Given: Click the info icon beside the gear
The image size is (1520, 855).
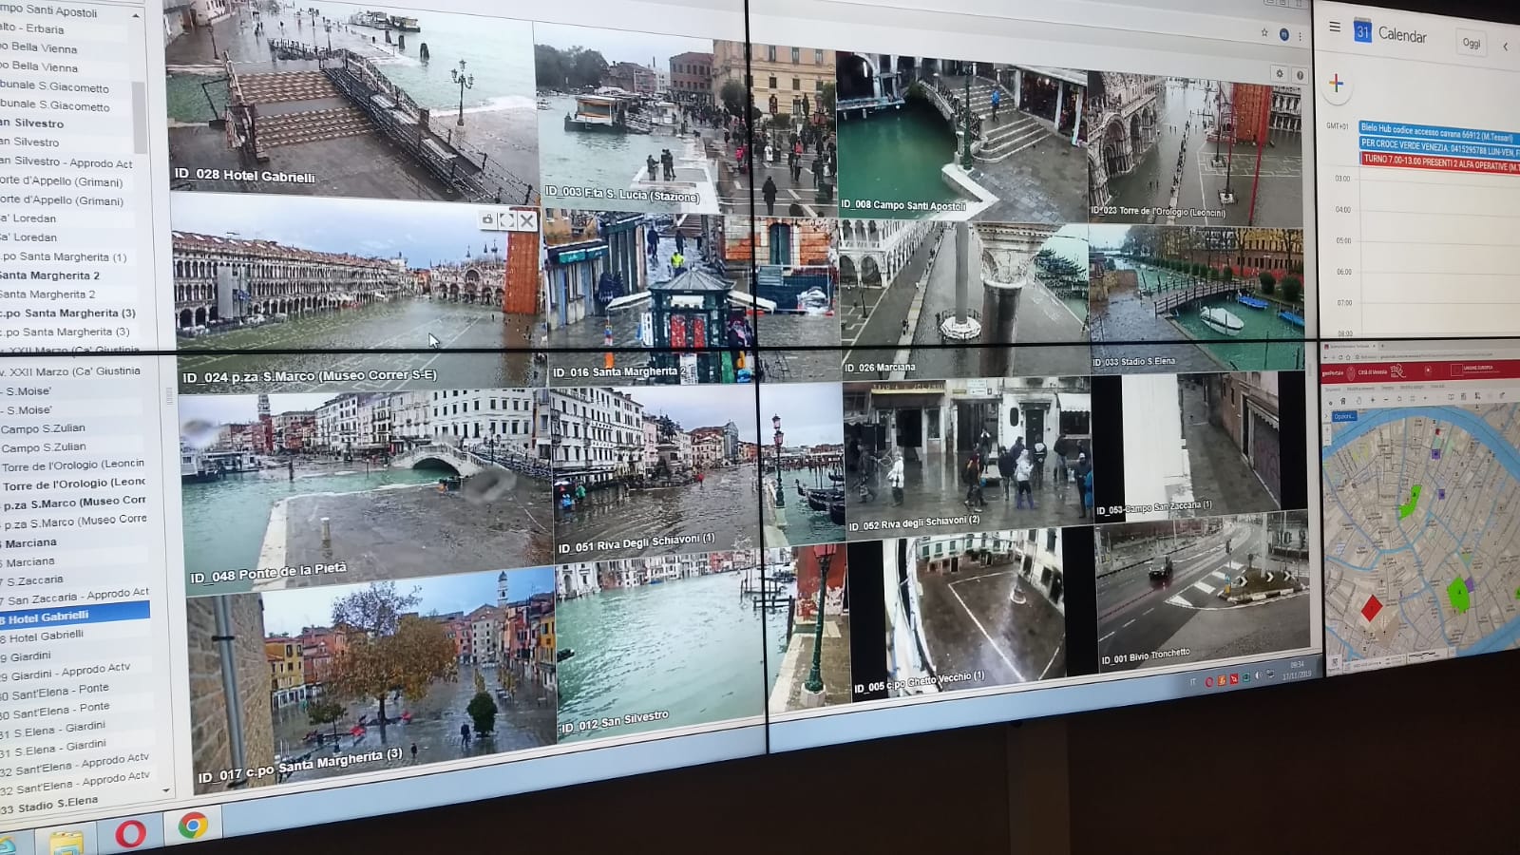Looking at the screenshot, I should tap(1300, 75).
